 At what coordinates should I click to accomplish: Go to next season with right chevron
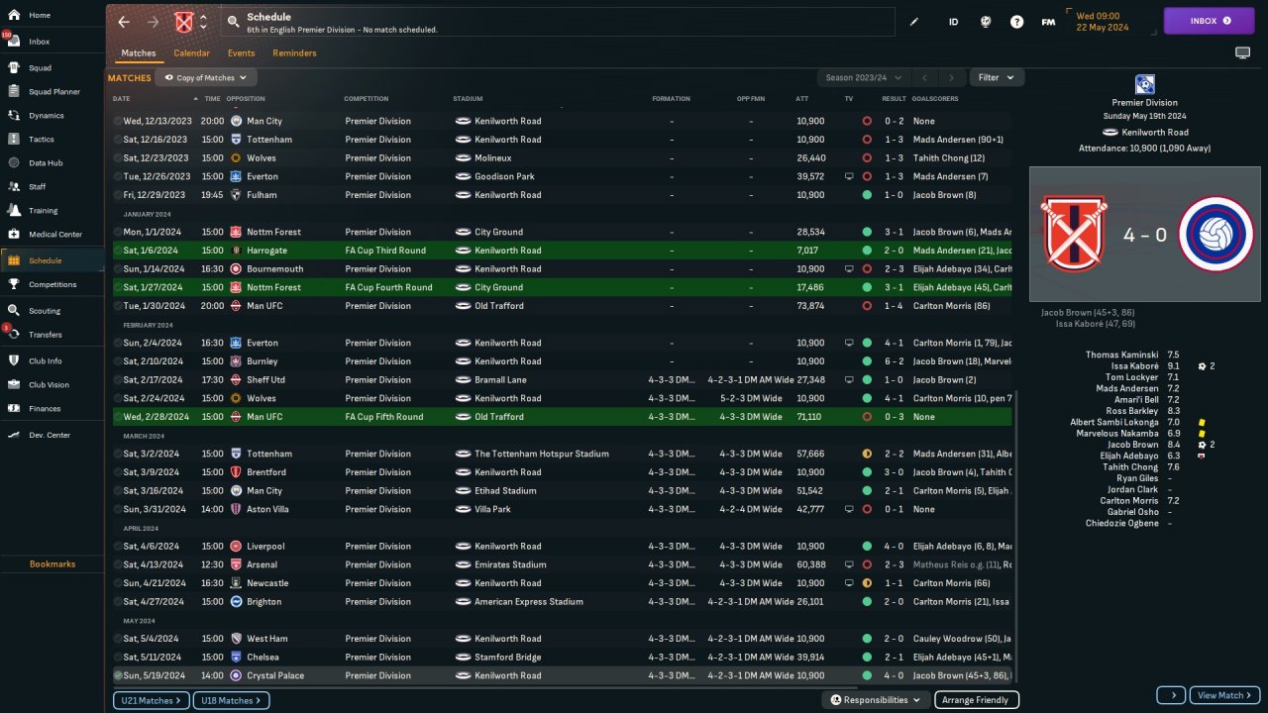[951, 77]
